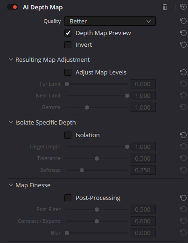Reset the Isolation option
Image resolution: width=188 pixels, height=243 pixels.
183,135
